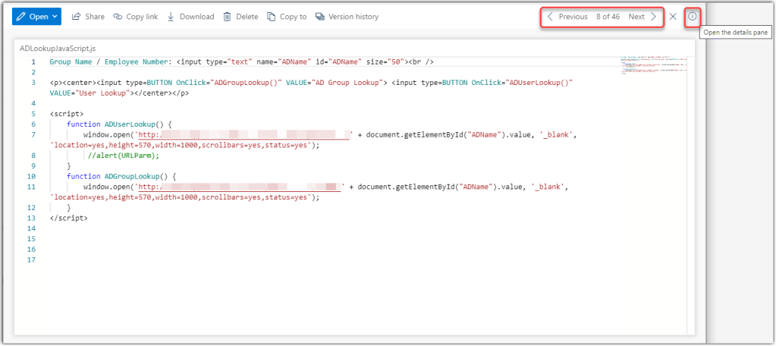
Task: Open Version history from the toolbar
Action: [x=347, y=17]
